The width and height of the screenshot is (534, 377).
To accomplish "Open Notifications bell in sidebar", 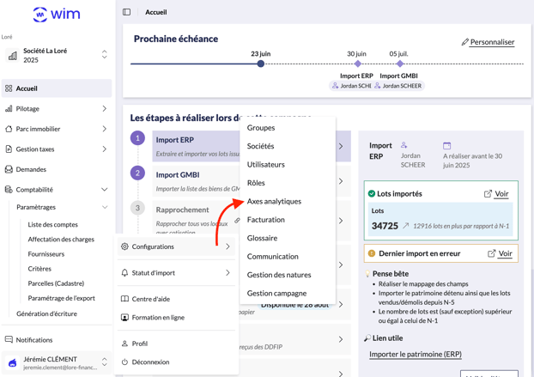I will coord(34,340).
